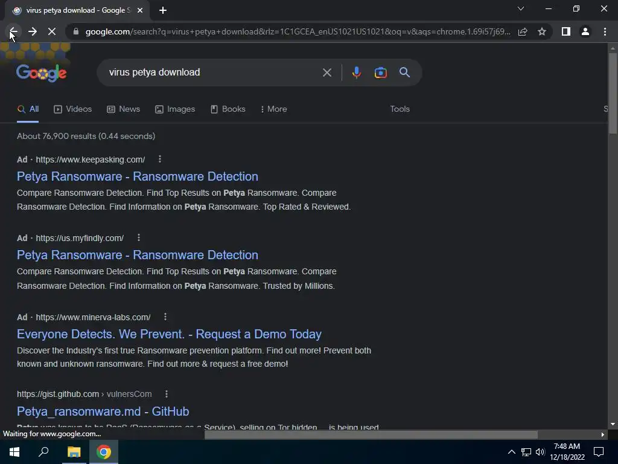Switch to the Books tab
This screenshot has width=618, height=464.
[x=228, y=109]
